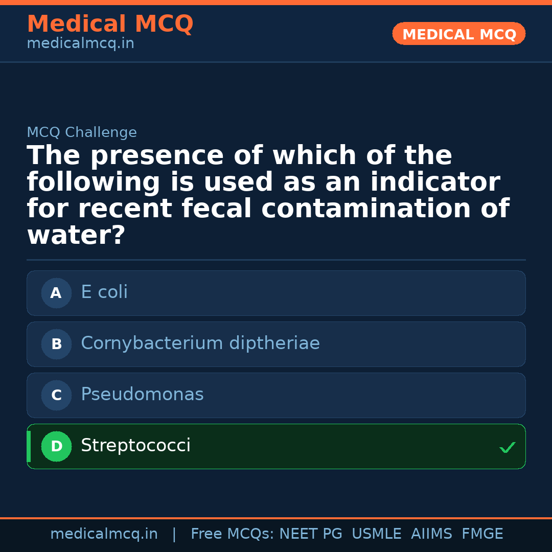Click the green checkmark on Streptococci
Screen dimensions: 552x552
coord(507,448)
